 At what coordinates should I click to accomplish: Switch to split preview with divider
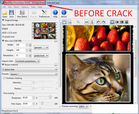(x=117, y=22)
